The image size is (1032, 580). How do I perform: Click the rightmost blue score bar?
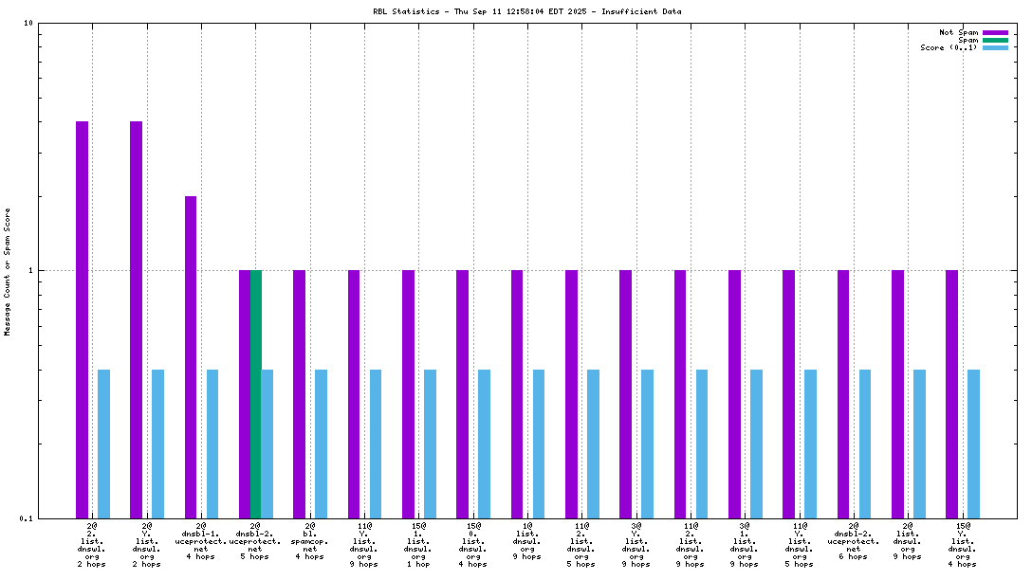[x=974, y=444]
